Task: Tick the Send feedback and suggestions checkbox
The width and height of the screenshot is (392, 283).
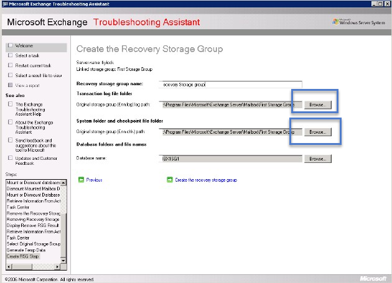Action: point(10,140)
